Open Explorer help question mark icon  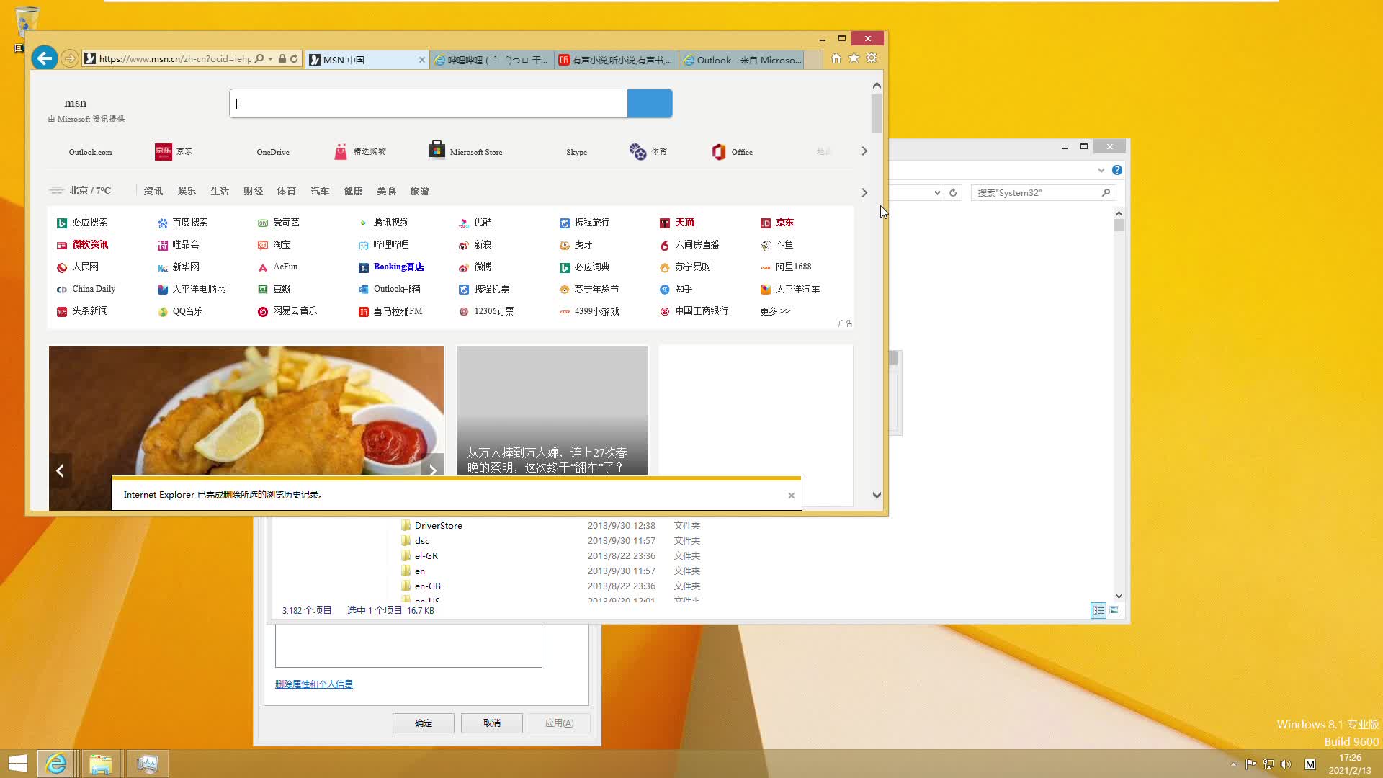[1117, 171]
